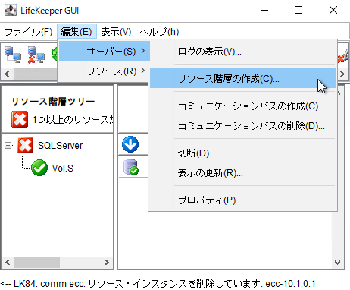Click the red X icon in hierarchy summary

click(20, 119)
